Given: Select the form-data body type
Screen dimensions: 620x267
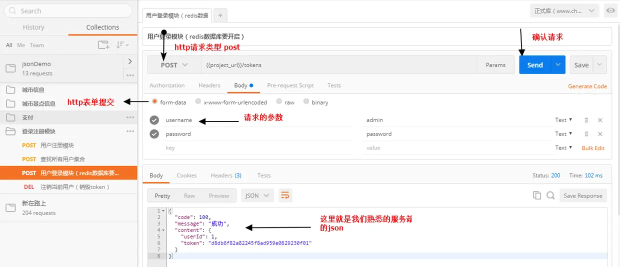Looking at the screenshot, I should (154, 102).
